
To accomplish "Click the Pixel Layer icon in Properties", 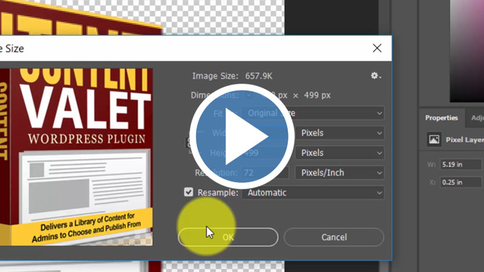I will coord(434,139).
